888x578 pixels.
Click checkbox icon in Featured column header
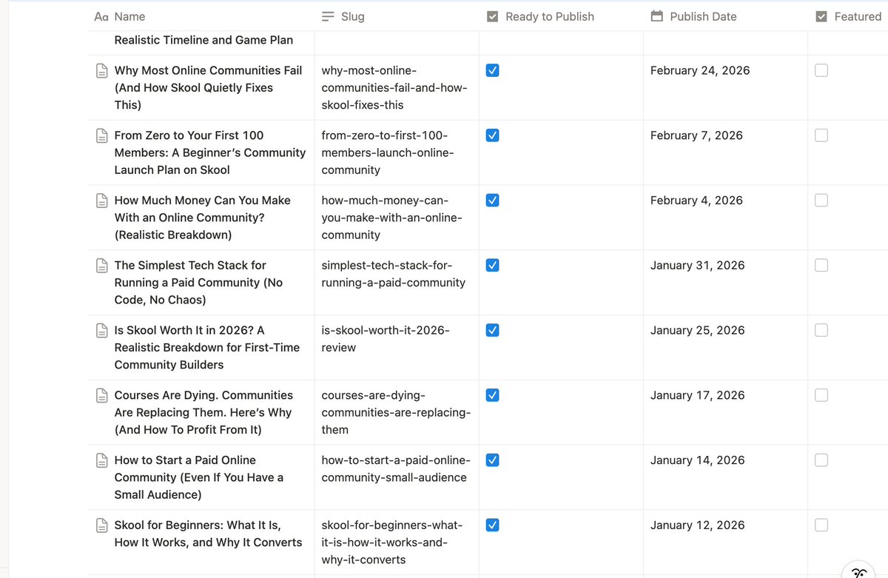tap(821, 16)
